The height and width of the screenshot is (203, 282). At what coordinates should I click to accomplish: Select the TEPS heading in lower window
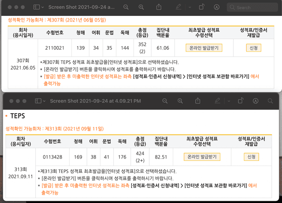[18, 116]
